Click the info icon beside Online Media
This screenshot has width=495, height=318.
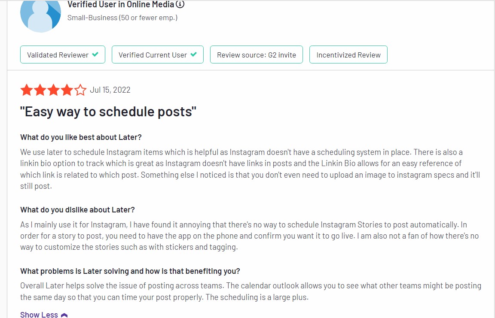[x=180, y=4]
